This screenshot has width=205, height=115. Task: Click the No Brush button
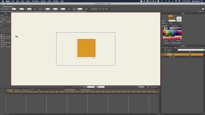179,19
